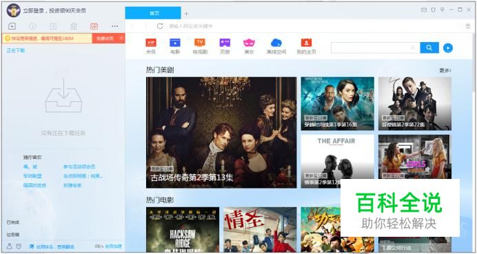
Task: Add a new browser tab with plus
Action: pos(187,13)
